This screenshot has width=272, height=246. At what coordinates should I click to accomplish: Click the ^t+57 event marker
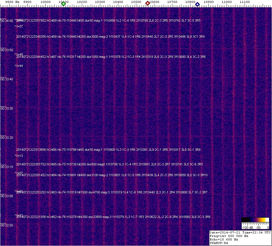click(19, 27)
